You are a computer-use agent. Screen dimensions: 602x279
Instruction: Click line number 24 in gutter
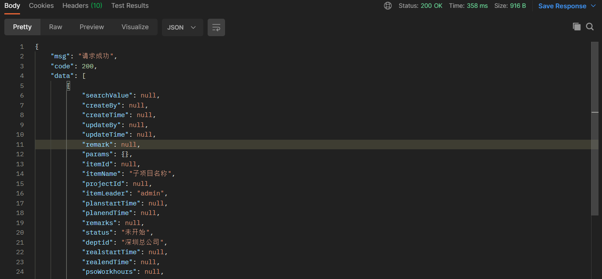click(x=20, y=272)
